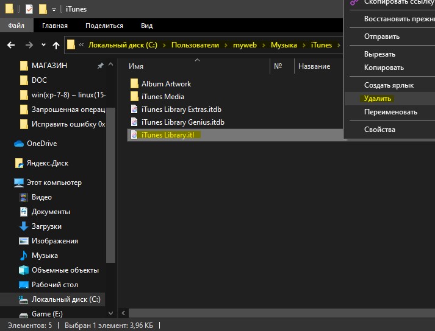The image size is (435, 331).
Task: Open МАГАЗИН folder in quick access
Action: pos(49,66)
